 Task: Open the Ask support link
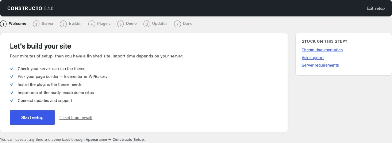(x=313, y=58)
